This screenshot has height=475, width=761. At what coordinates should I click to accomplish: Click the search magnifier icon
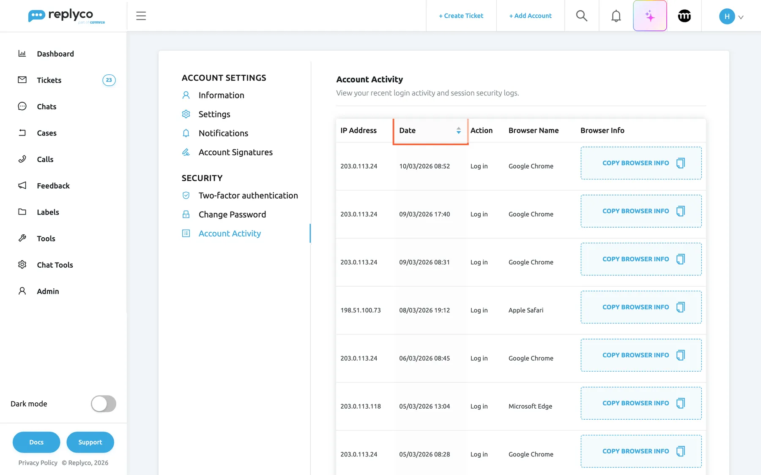tap(582, 16)
